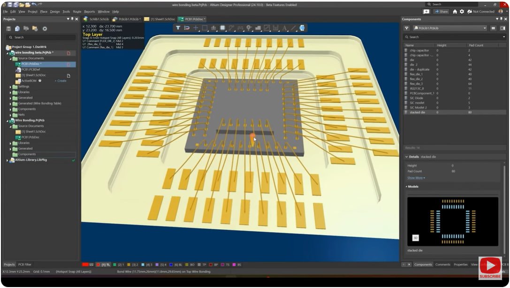This screenshot has height=288, width=510.
Task: Open Projects panel gear settings
Action: click(45, 29)
